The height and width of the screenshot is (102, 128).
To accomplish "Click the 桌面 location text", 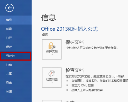I will coord(45,35).
